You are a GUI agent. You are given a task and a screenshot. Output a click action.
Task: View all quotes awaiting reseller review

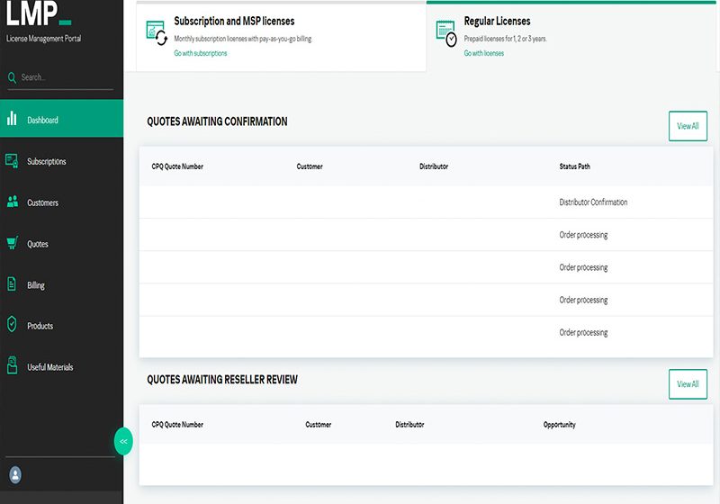688,384
